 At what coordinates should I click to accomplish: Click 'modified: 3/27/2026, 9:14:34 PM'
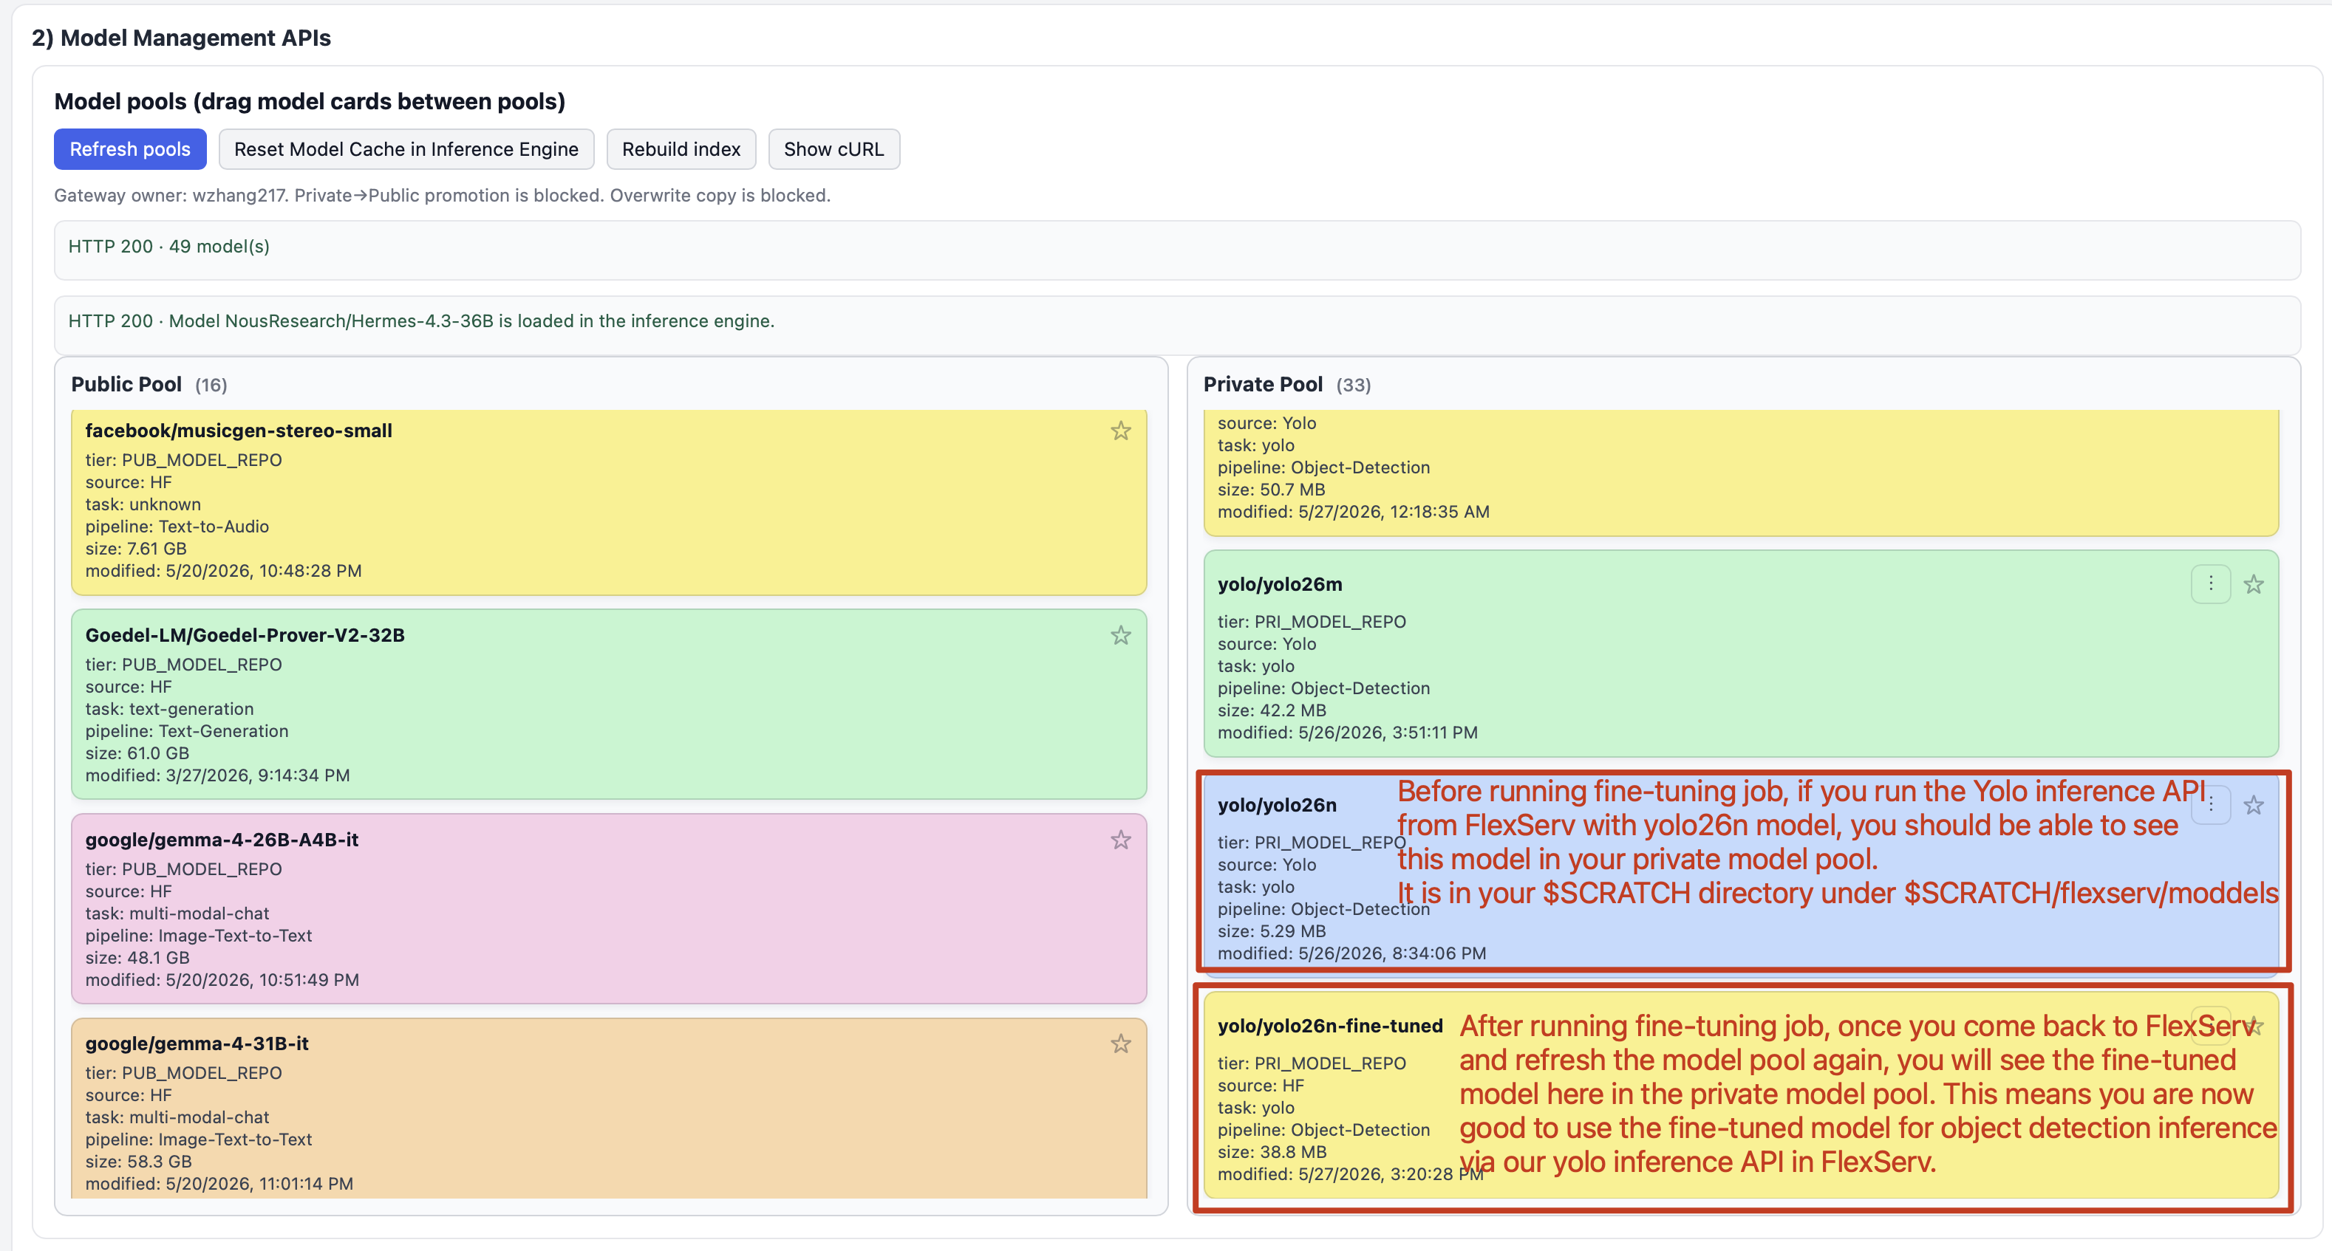[217, 775]
